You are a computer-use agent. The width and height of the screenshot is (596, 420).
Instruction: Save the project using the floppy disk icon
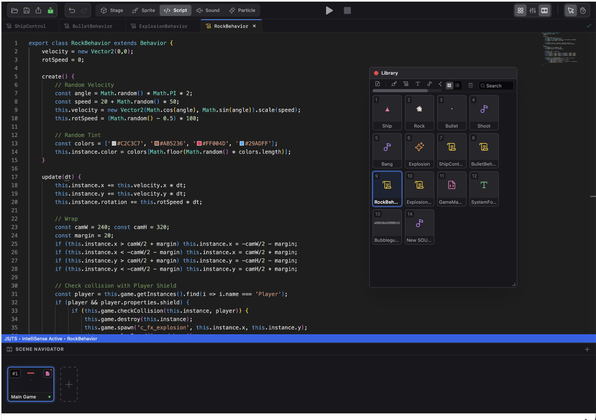click(x=26, y=10)
